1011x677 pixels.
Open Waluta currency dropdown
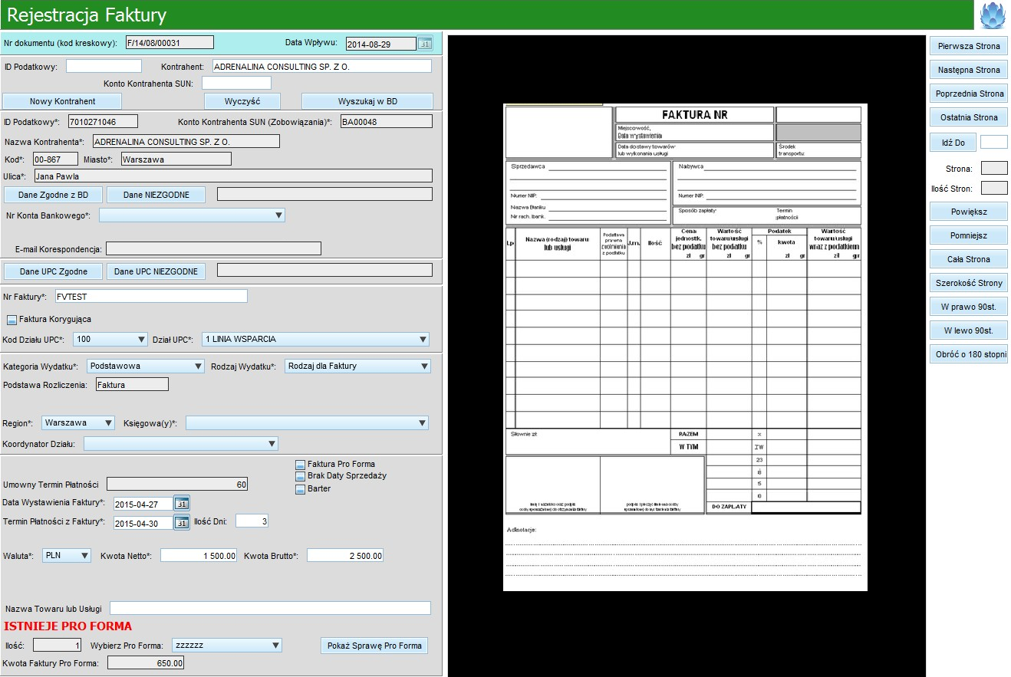(x=67, y=555)
